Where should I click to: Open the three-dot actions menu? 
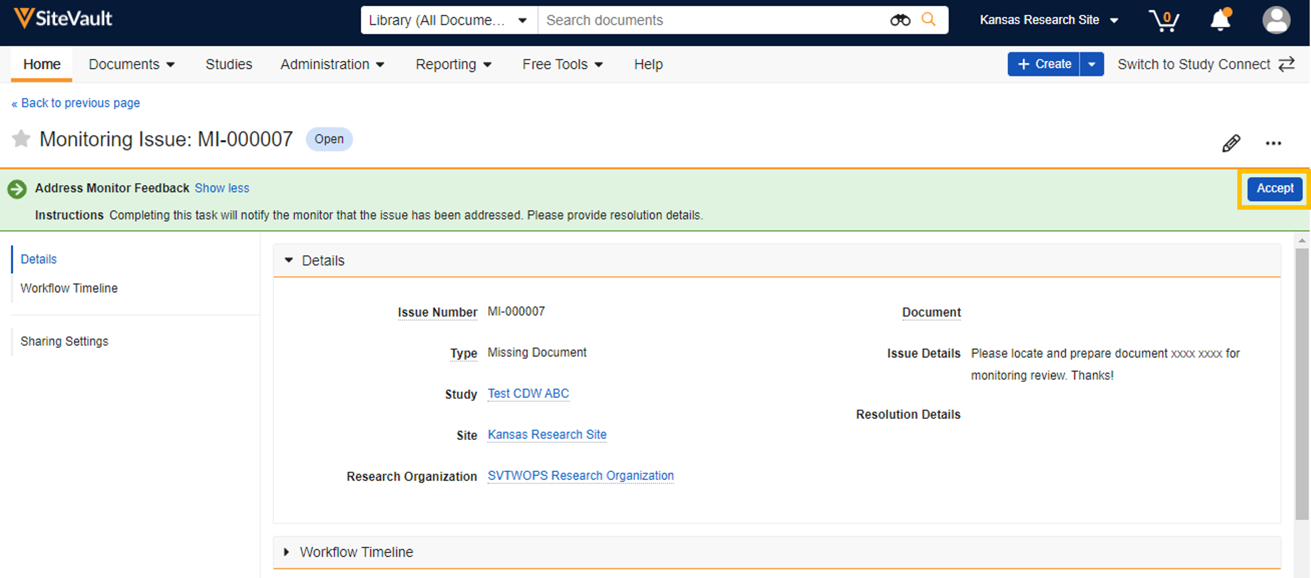pos(1273,143)
